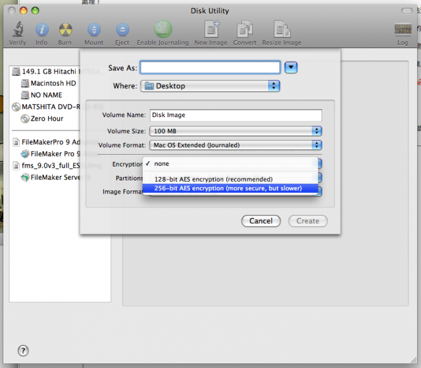Choose 128-bit AES encryption option

coord(230,179)
